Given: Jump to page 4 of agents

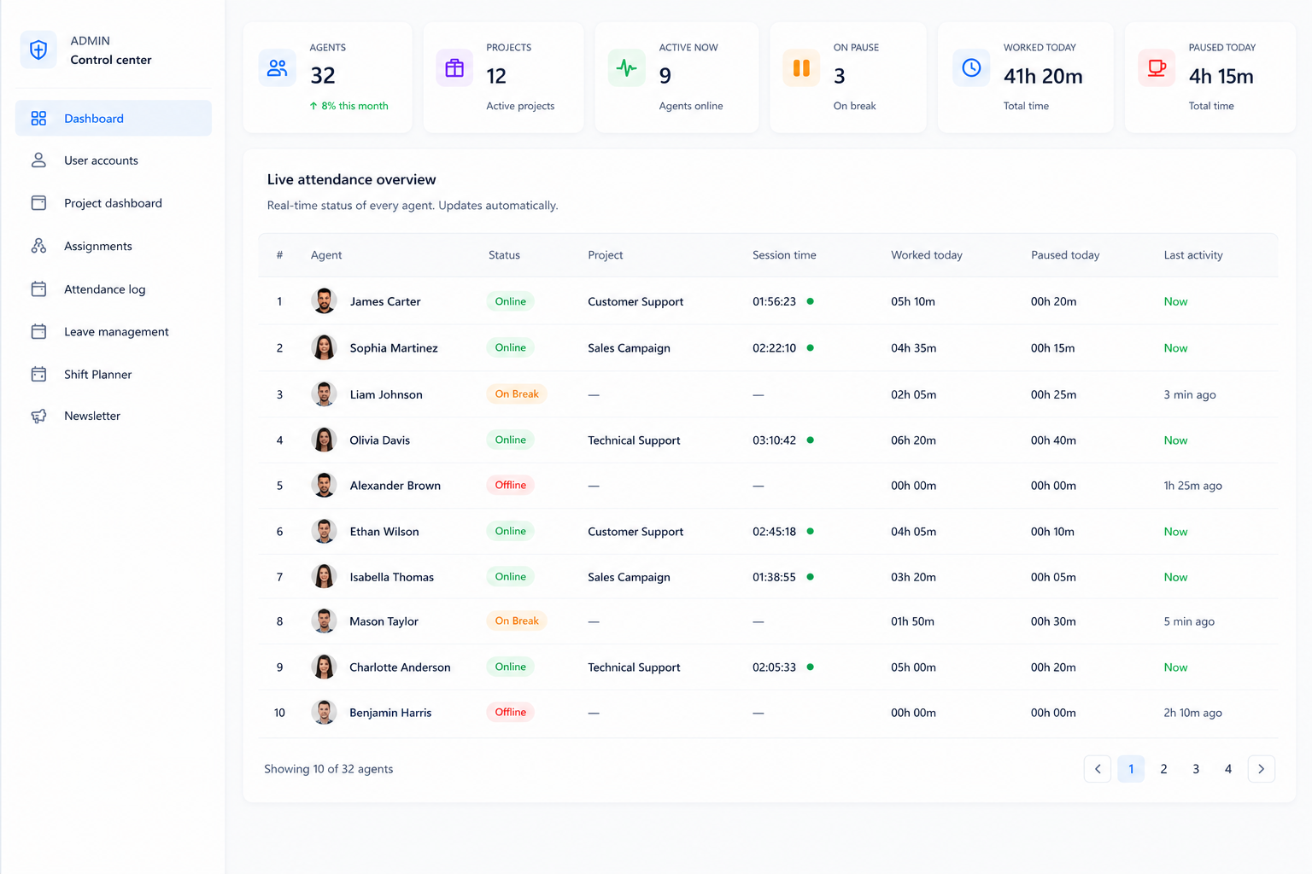Looking at the screenshot, I should (x=1228, y=769).
